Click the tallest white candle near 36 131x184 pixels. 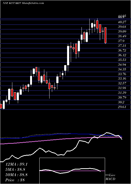pos(68,55)
